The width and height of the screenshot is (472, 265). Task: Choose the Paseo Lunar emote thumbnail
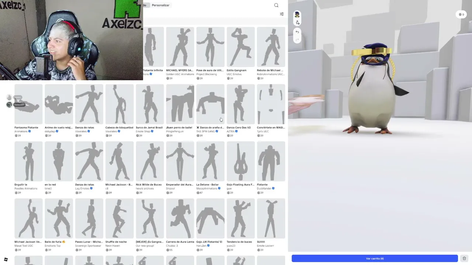pos(89,219)
